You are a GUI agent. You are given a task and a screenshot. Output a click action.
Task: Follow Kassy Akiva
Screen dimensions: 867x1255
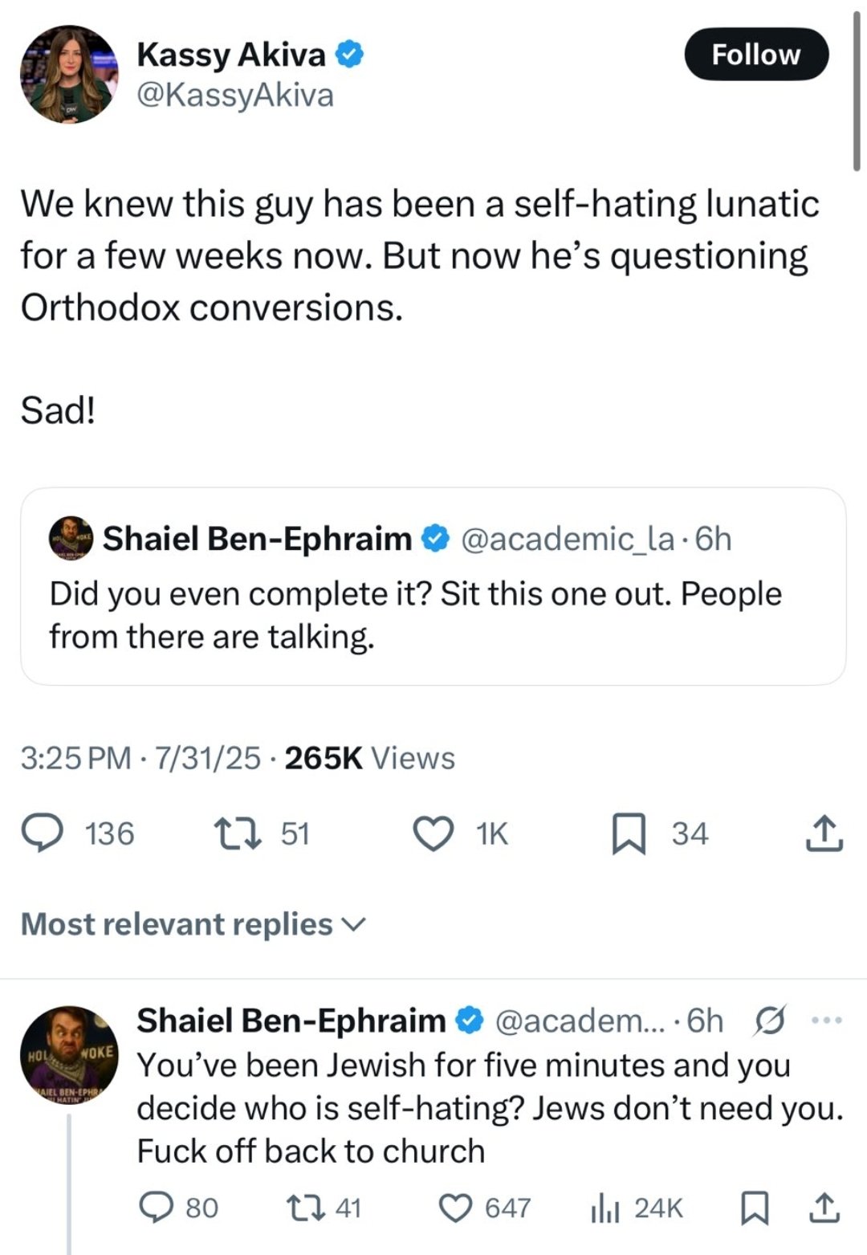[755, 55]
